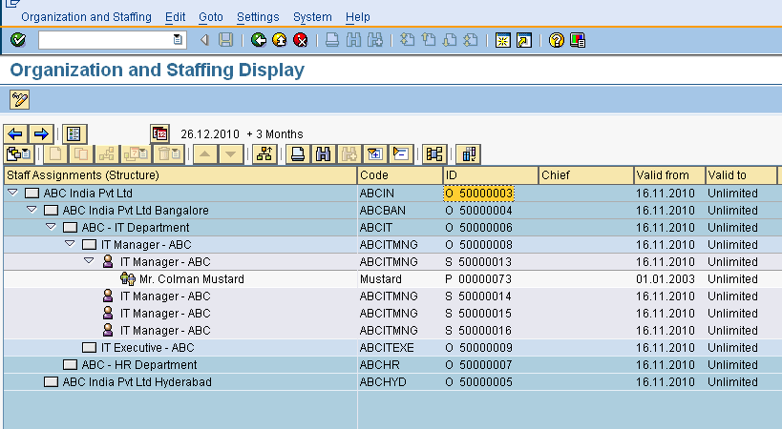Screen dimensions: 782x429
Task: Click the Expand Node filter icon
Action: 374,154
